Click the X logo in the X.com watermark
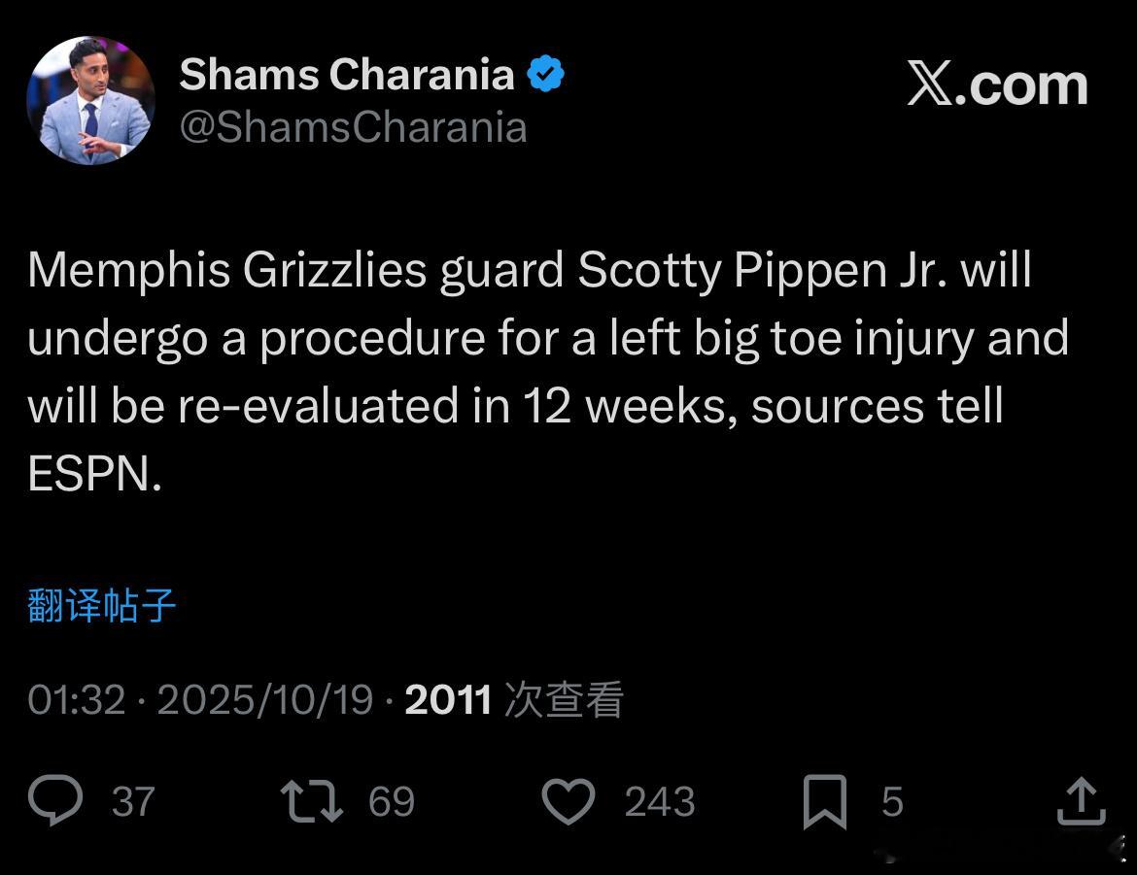The height and width of the screenshot is (875, 1137). tap(931, 84)
